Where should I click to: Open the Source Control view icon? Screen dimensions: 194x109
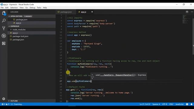(4, 28)
